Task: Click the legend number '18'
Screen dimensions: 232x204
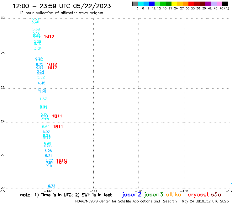Action: tap(165, 8)
